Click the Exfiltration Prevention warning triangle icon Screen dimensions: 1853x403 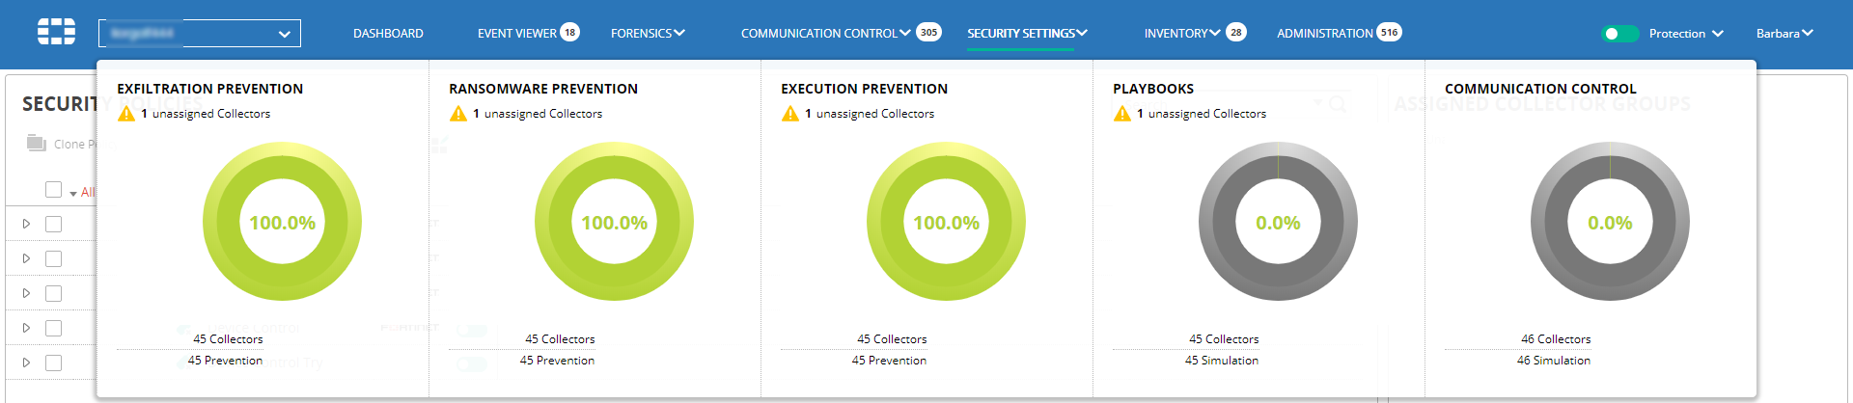(x=126, y=114)
